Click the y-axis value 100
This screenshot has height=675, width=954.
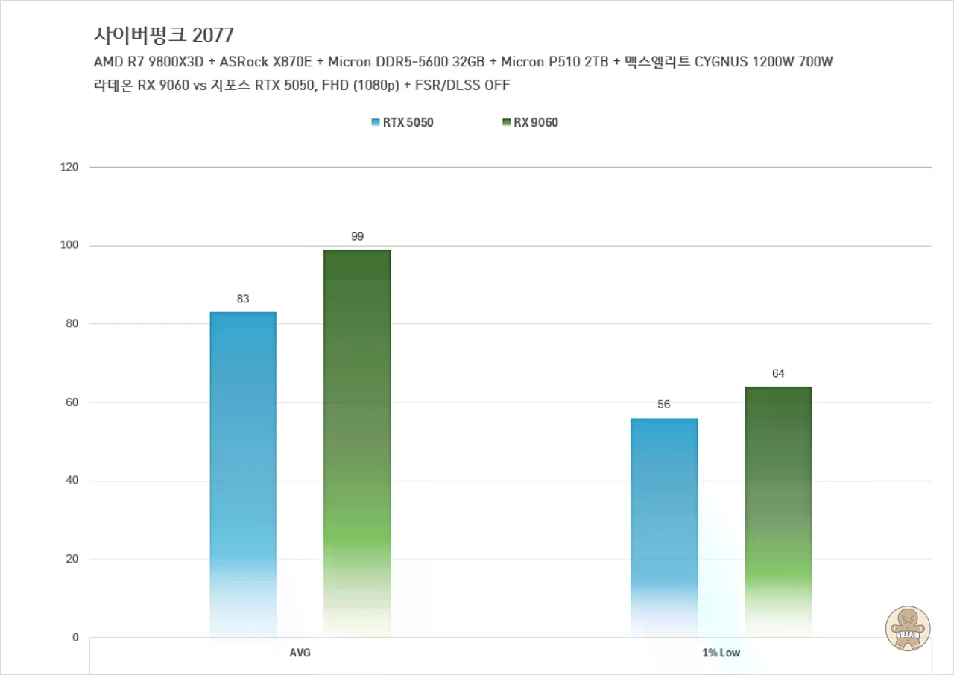[x=69, y=245]
